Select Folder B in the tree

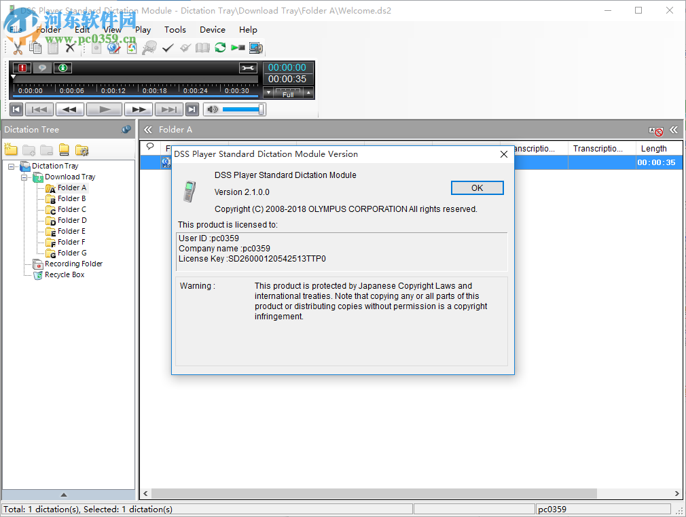tap(72, 198)
